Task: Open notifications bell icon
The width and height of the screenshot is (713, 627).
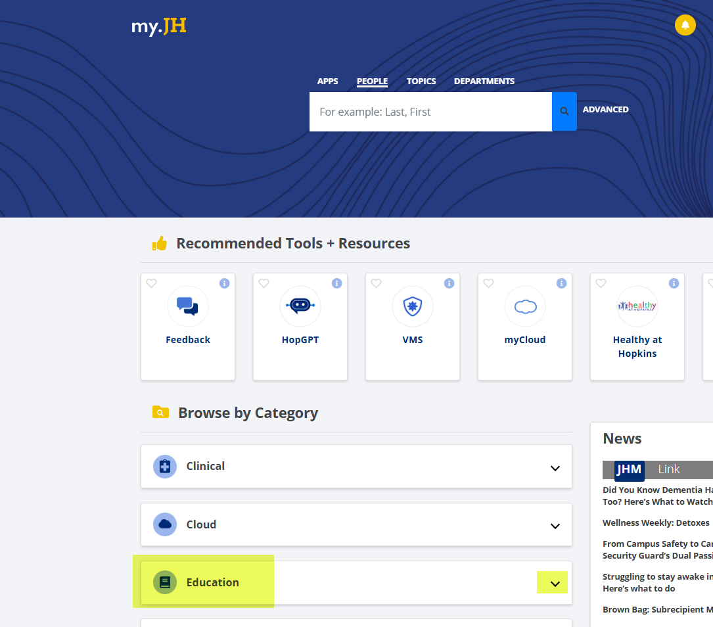Action: click(x=685, y=25)
